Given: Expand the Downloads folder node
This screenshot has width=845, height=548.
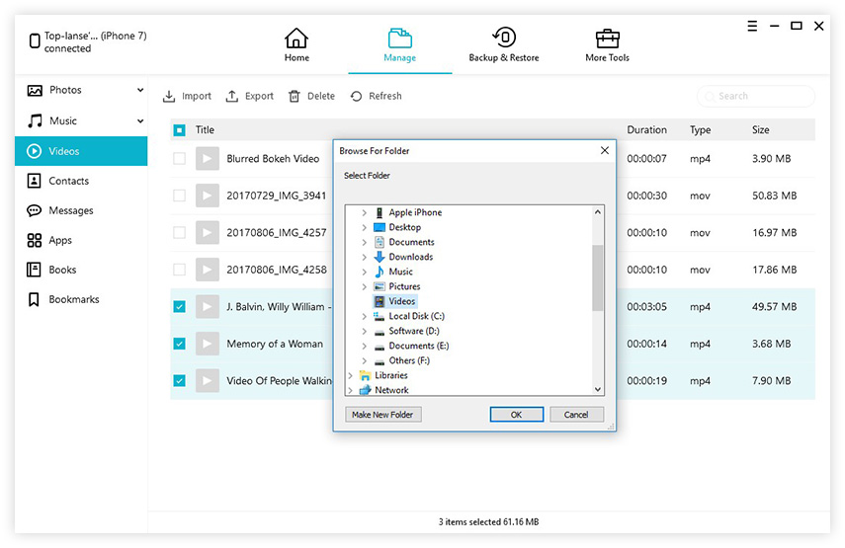Looking at the screenshot, I should tap(364, 257).
